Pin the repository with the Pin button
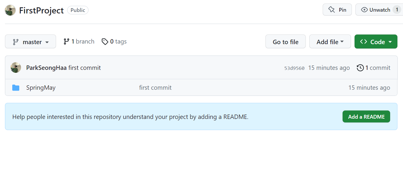The height and width of the screenshot is (173, 403). tap(337, 10)
